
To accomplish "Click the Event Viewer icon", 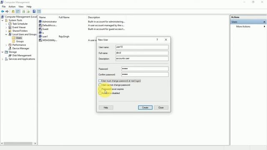I will pyautogui.click(x=10, y=27).
